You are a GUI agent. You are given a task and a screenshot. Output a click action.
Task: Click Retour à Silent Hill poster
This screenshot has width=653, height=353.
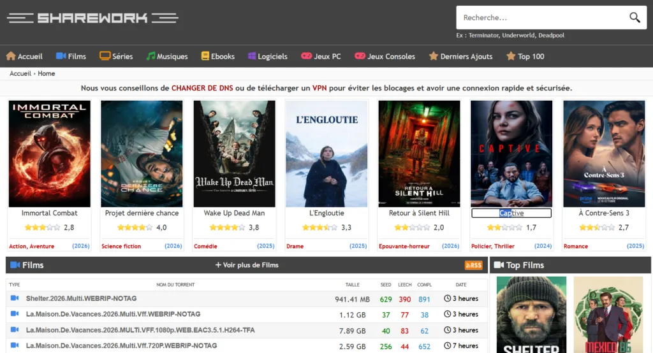[420, 154]
